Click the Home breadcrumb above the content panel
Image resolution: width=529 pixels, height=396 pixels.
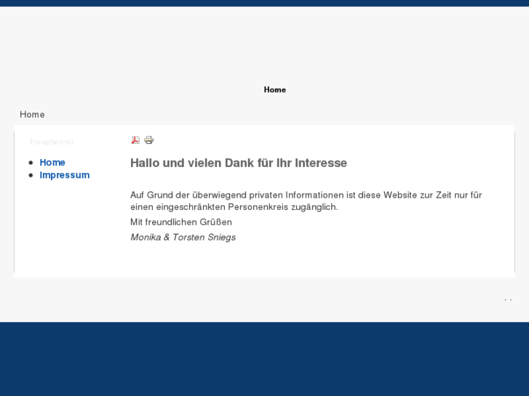pyautogui.click(x=32, y=114)
